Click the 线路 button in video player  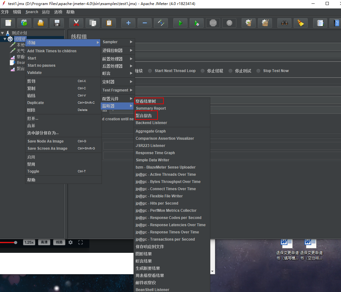point(59,242)
